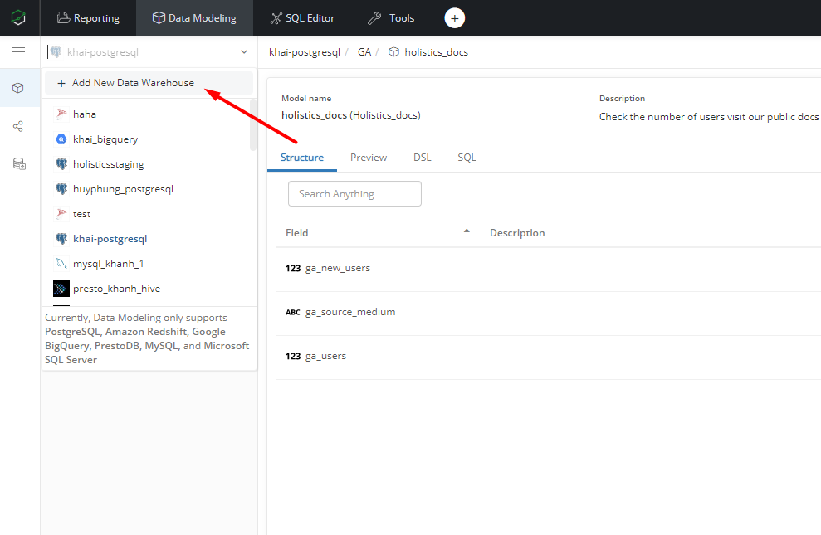The height and width of the screenshot is (535, 821).
Task: Open the Tools menu
Action: coord(391,17)
